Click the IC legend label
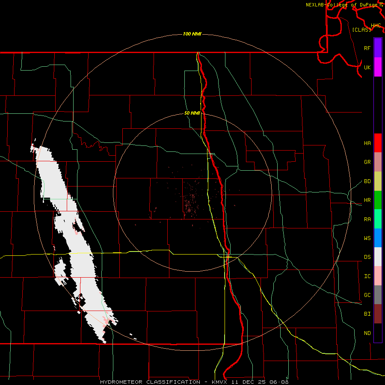This screenshot has width=385, height=385. pos(367,276)
